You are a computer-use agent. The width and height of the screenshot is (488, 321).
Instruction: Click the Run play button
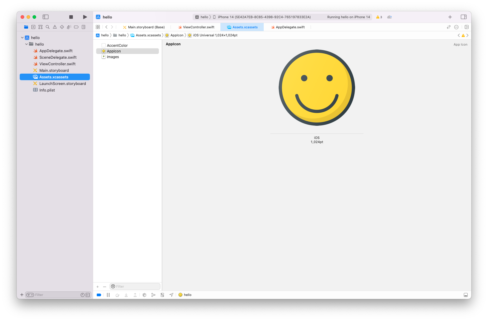[x=85, y=17]
